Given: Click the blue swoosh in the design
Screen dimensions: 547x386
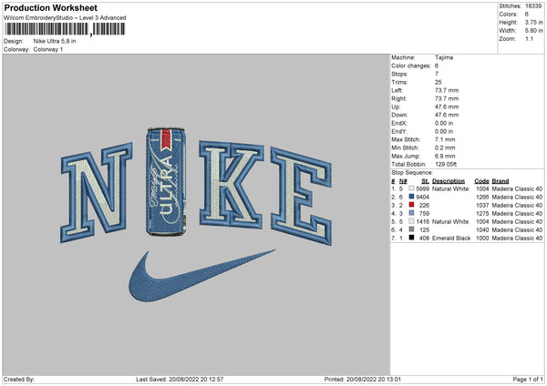Looking at the screenshot, I should click(201, 276).
